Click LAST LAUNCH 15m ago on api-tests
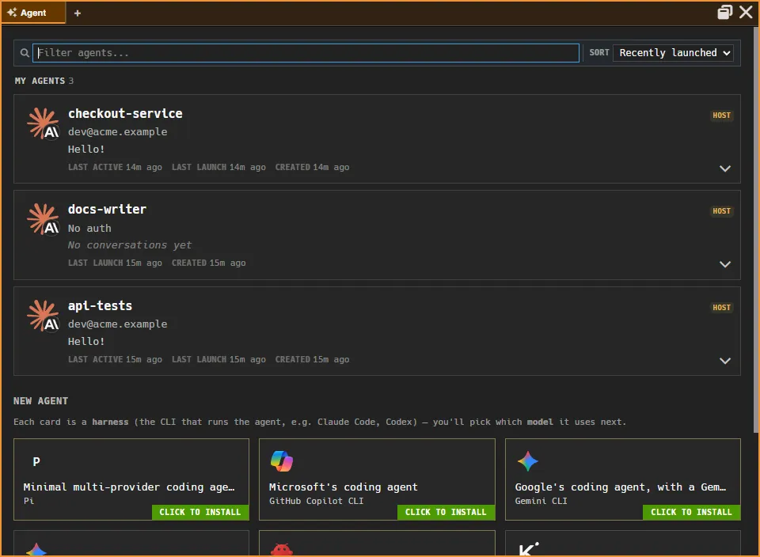 coord(218,359)
